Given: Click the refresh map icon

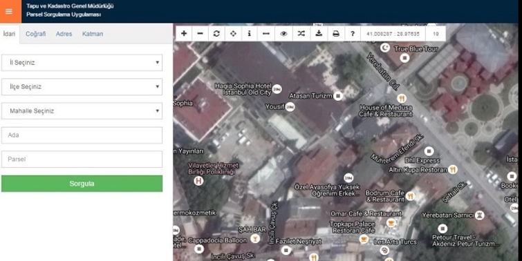Looking at the screenshot, I should click(216, 34).
